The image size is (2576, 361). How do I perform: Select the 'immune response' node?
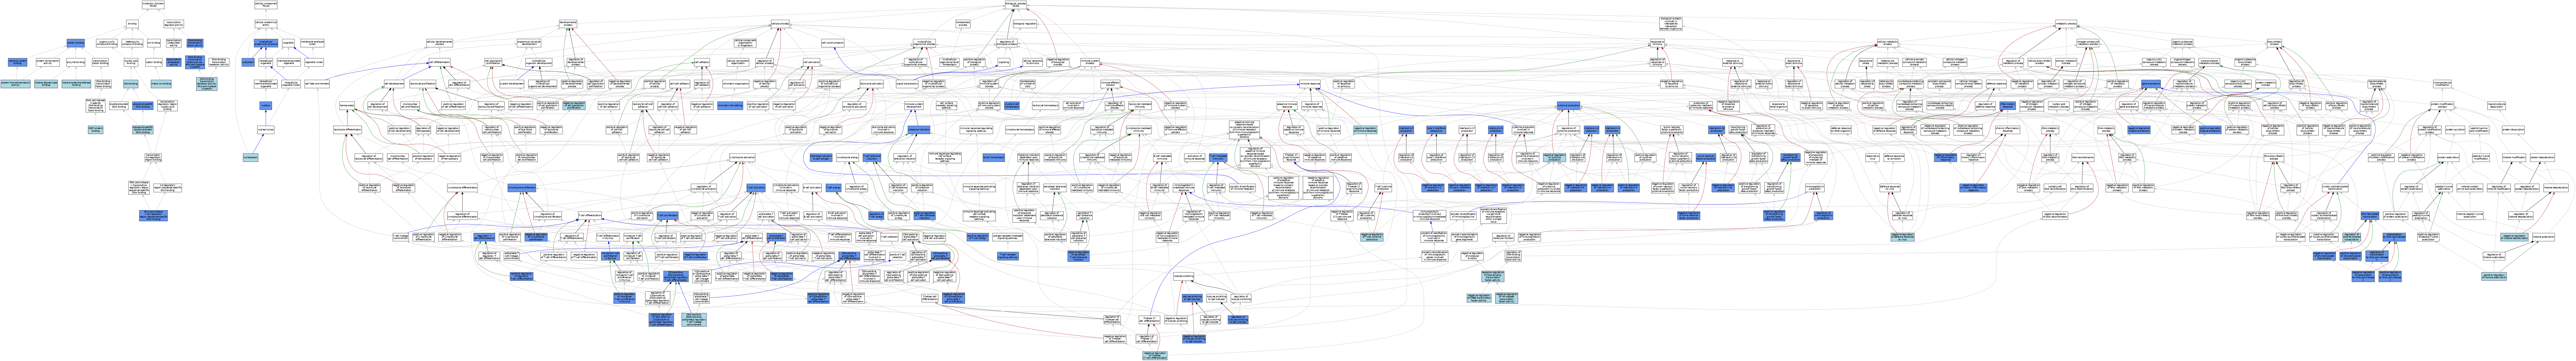[x=1310, y=84]
